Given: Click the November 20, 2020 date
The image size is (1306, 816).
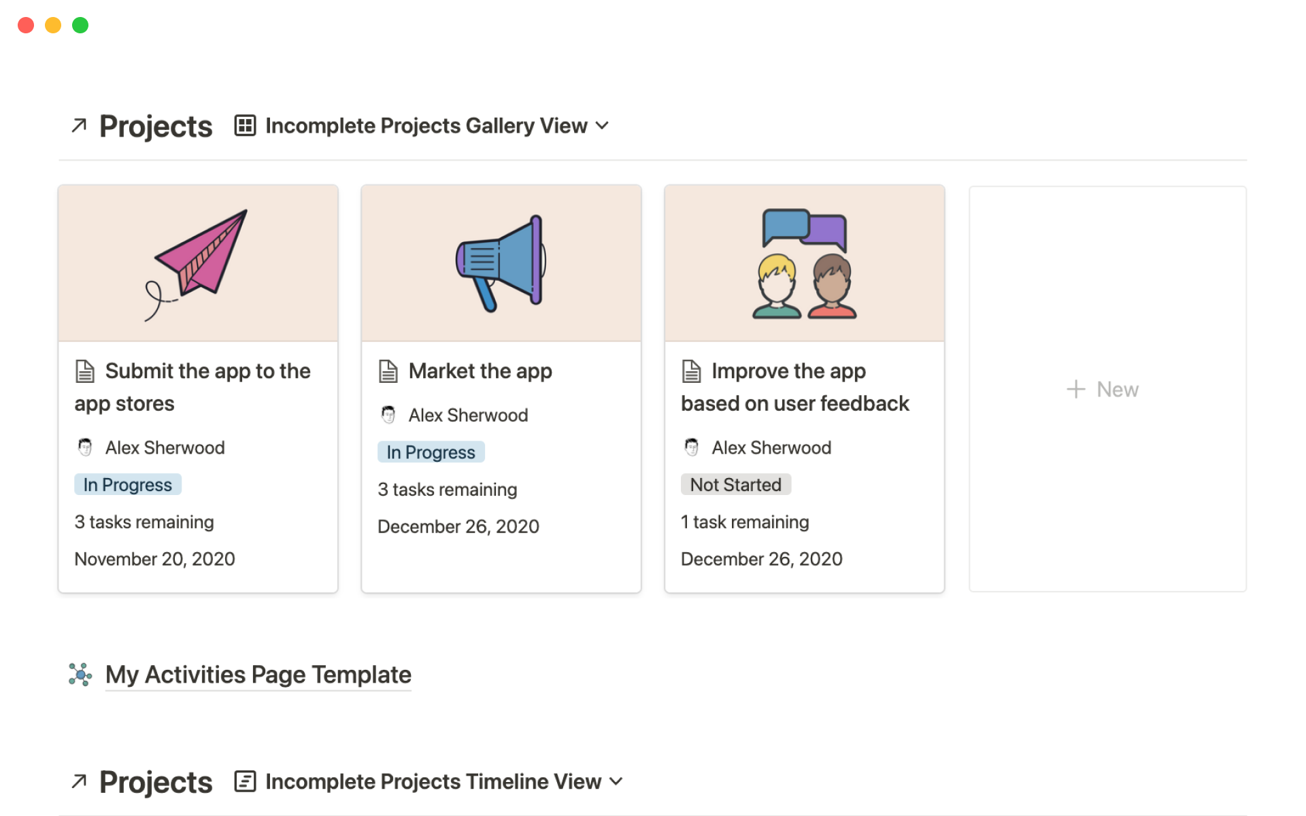Looking at the screenshot, I should coord(154,559).
